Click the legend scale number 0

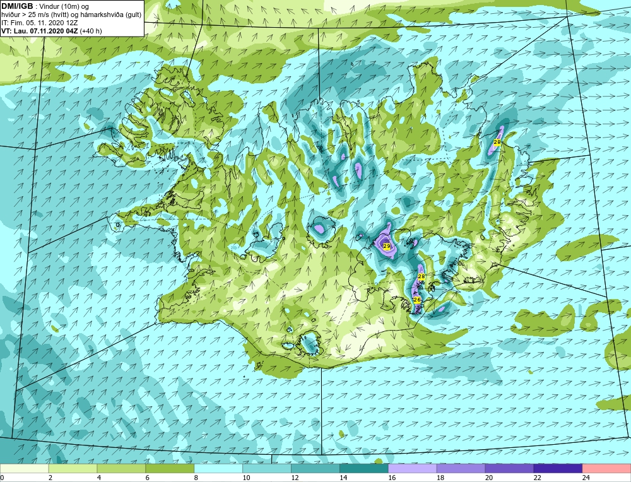point(3,478)
